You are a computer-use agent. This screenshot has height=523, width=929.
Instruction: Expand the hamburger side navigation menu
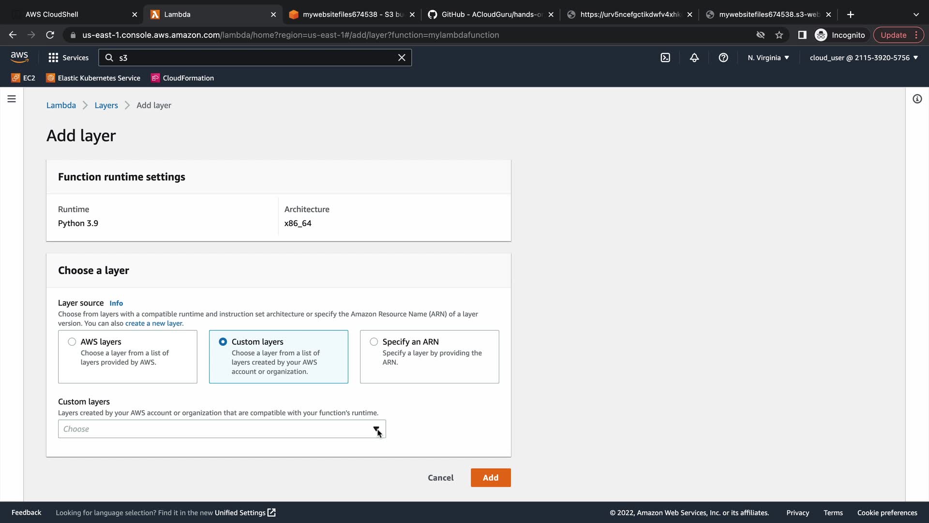(x=12, y=99)
